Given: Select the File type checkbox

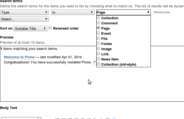Looking at the screenshot, I should [98, 38].
